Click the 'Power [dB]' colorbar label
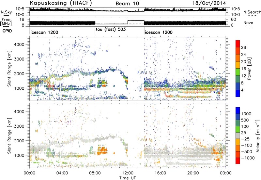The image size is (261, 180). (249, 69)
